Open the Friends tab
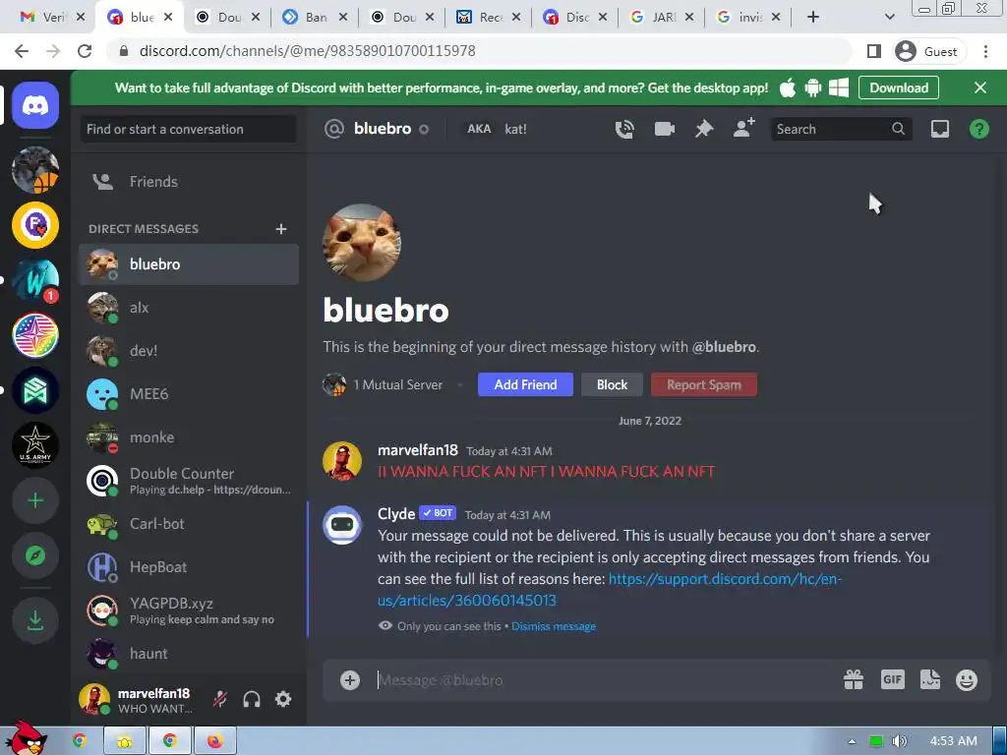The height and width of the screenshot is (755, 1007). [x=189, y=182]
